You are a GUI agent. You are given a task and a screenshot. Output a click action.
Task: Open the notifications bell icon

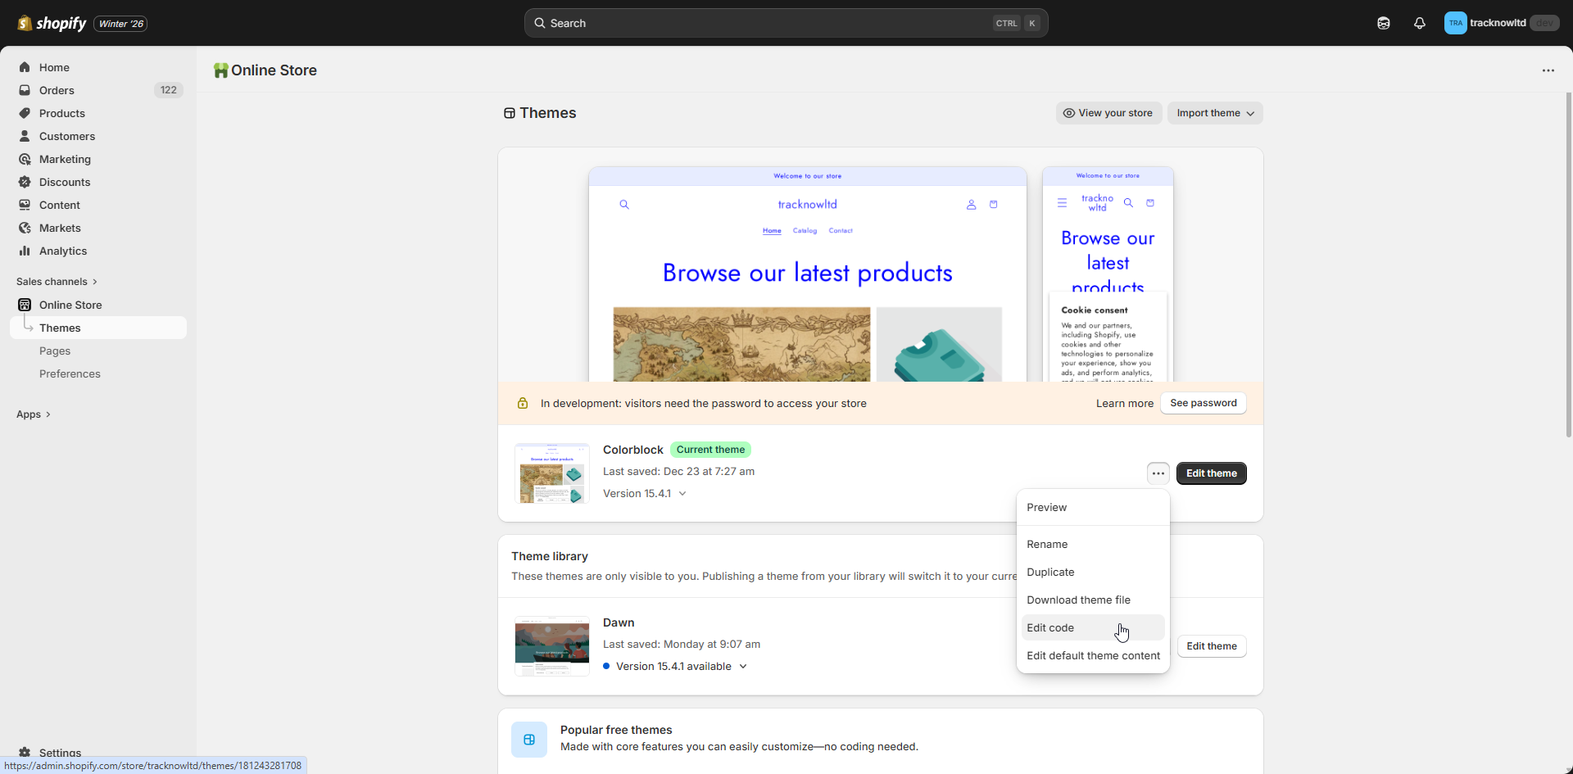click(1419, 23)
